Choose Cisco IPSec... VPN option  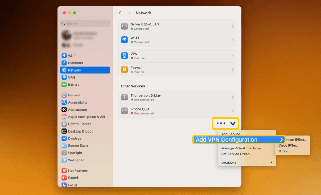click(289, 145)
